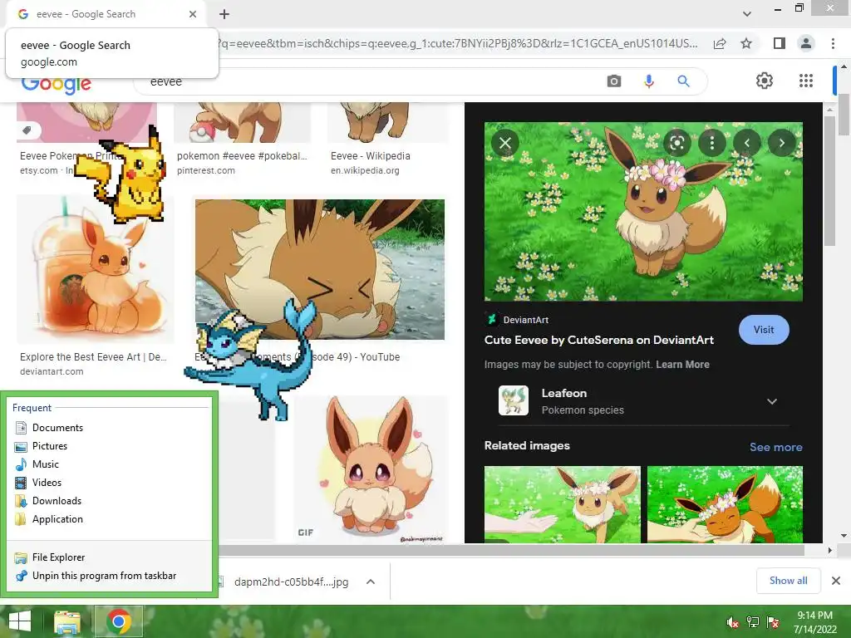Click the page vertical scrollbar thumb
Screen dimensions: 851x638
844,115
